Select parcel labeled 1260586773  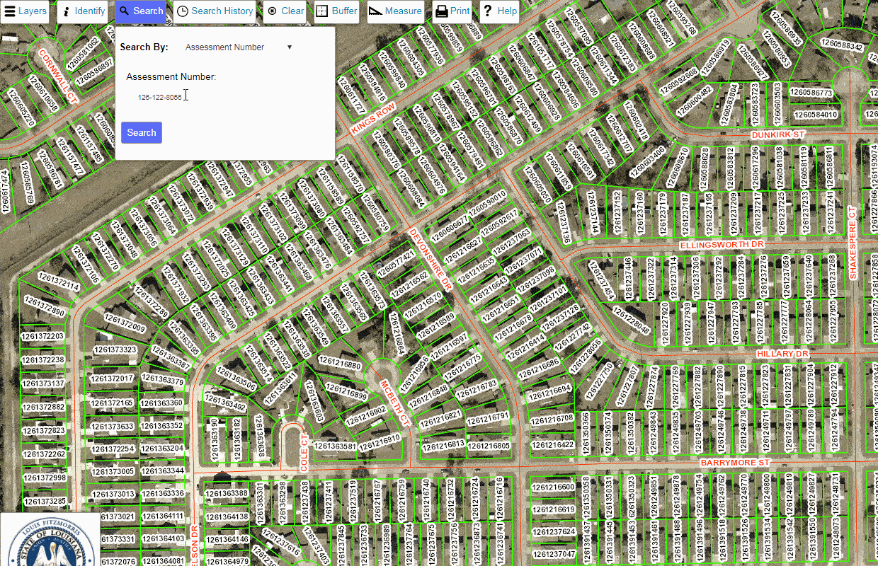click(x=811, y=93)
